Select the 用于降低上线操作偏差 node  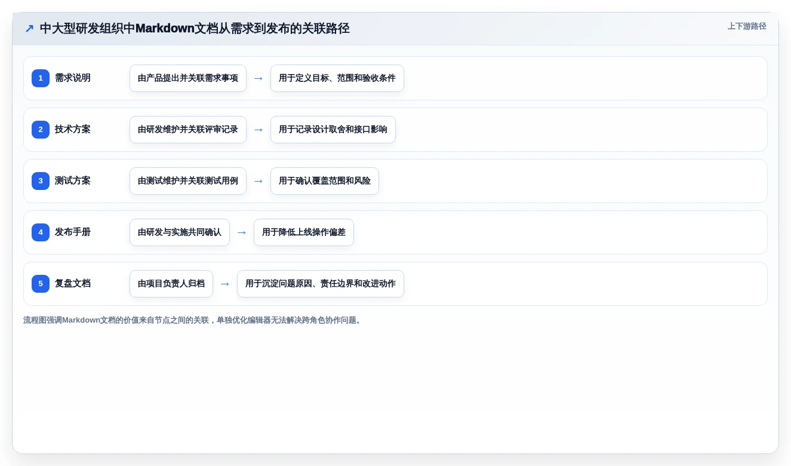304,232
